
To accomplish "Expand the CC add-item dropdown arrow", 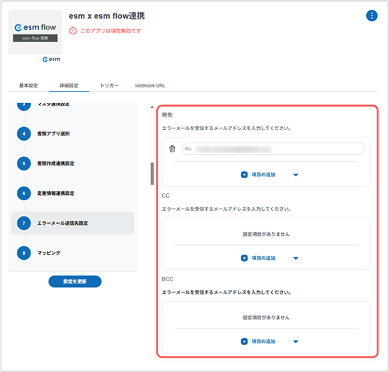I will point(296,258).
